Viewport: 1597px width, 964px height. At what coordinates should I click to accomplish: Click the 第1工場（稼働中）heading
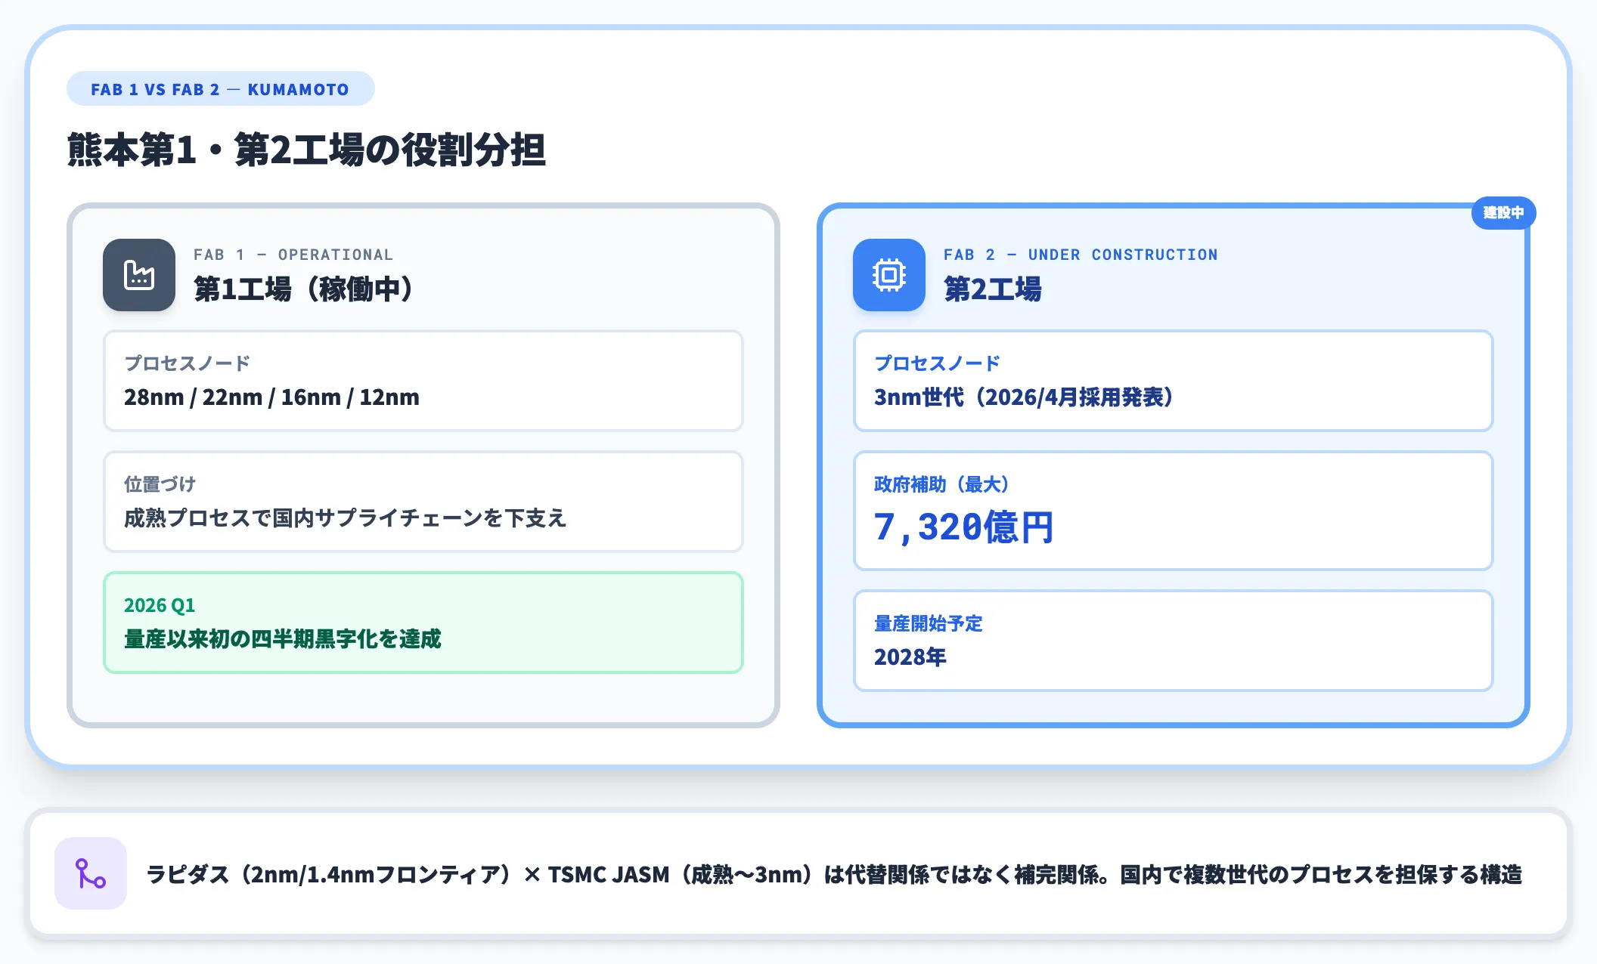(304, 289)
